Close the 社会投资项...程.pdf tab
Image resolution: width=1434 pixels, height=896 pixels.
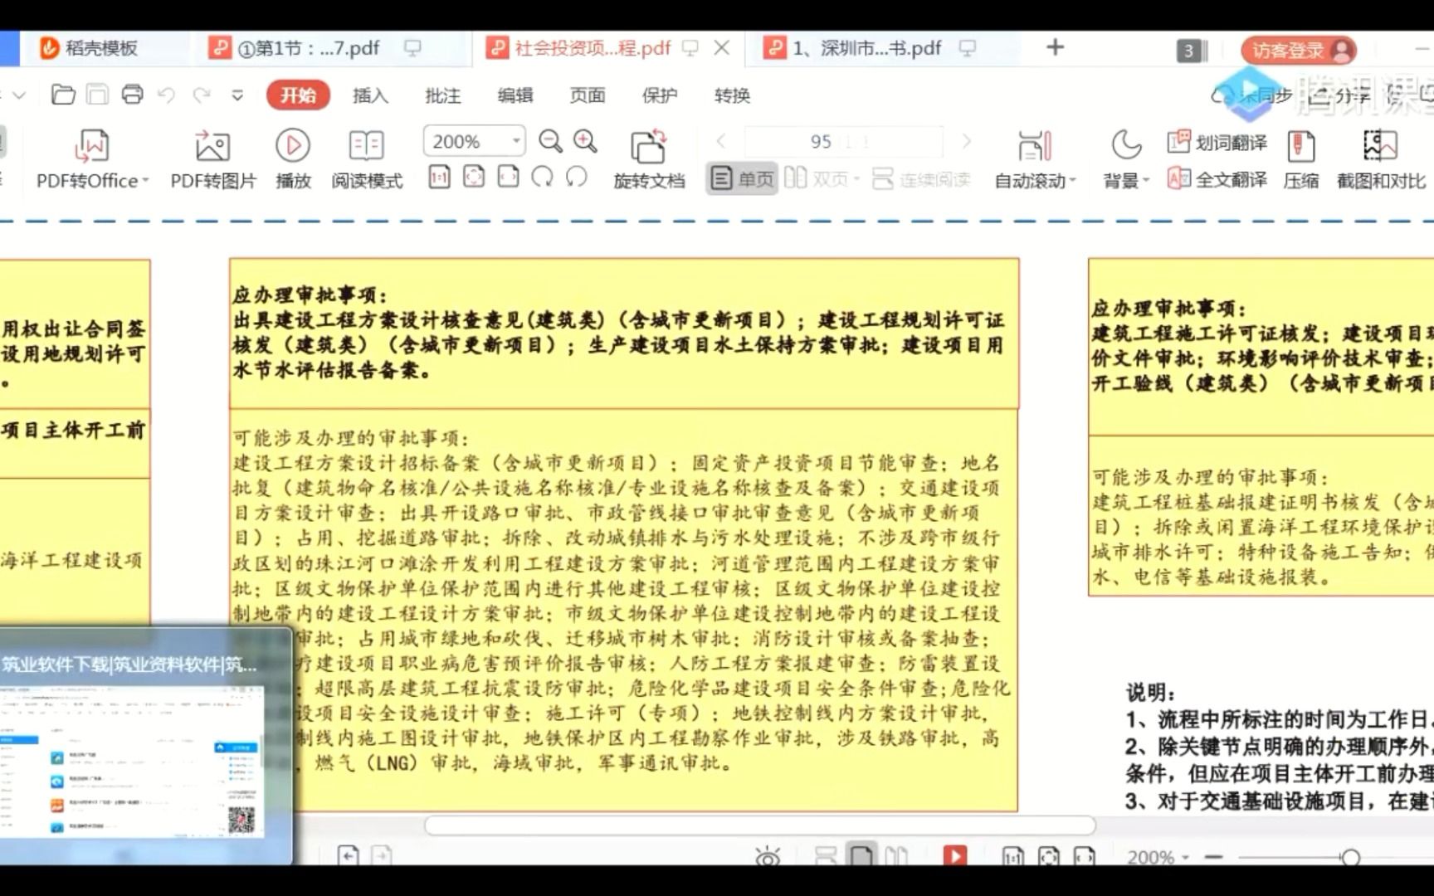[x=722, y=48]
